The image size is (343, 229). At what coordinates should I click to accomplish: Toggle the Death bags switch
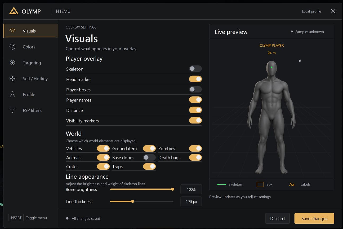(x=195, y=157)
